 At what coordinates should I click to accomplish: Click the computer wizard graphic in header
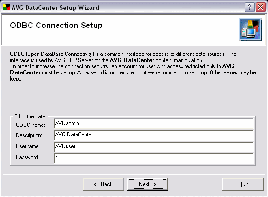point(250,30)
